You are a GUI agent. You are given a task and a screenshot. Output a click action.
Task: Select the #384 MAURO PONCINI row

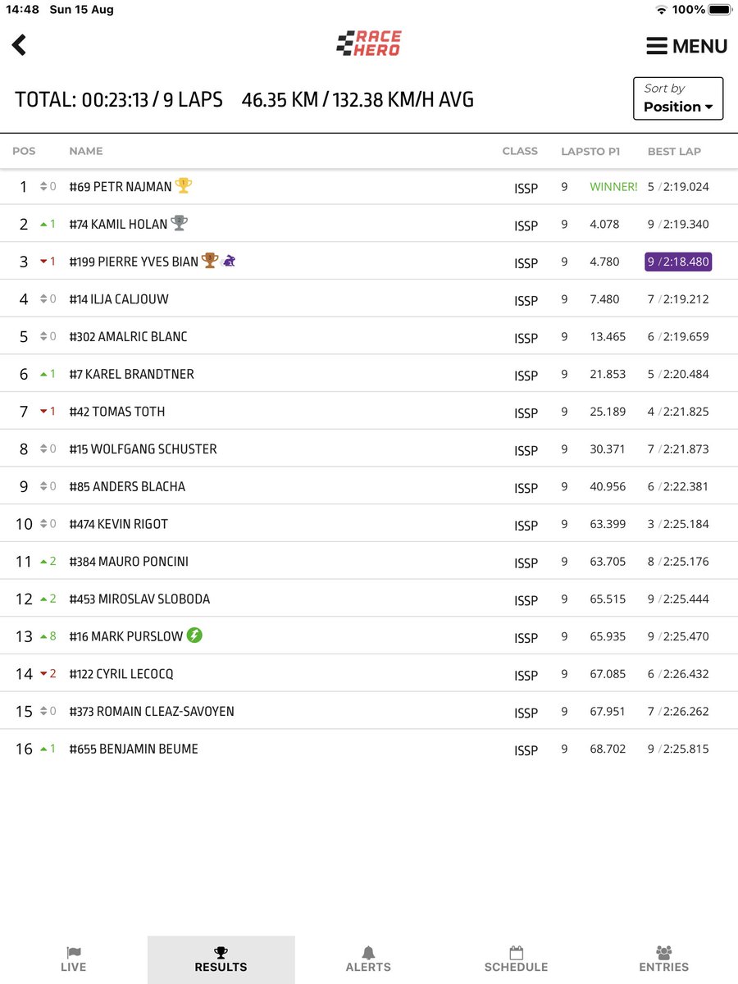[x=369, y=562]
